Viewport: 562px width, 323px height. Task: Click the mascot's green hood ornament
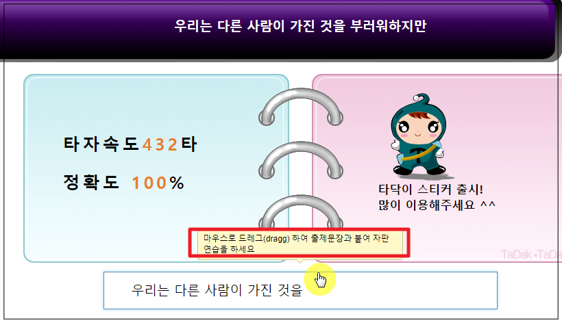click(417, 97)
